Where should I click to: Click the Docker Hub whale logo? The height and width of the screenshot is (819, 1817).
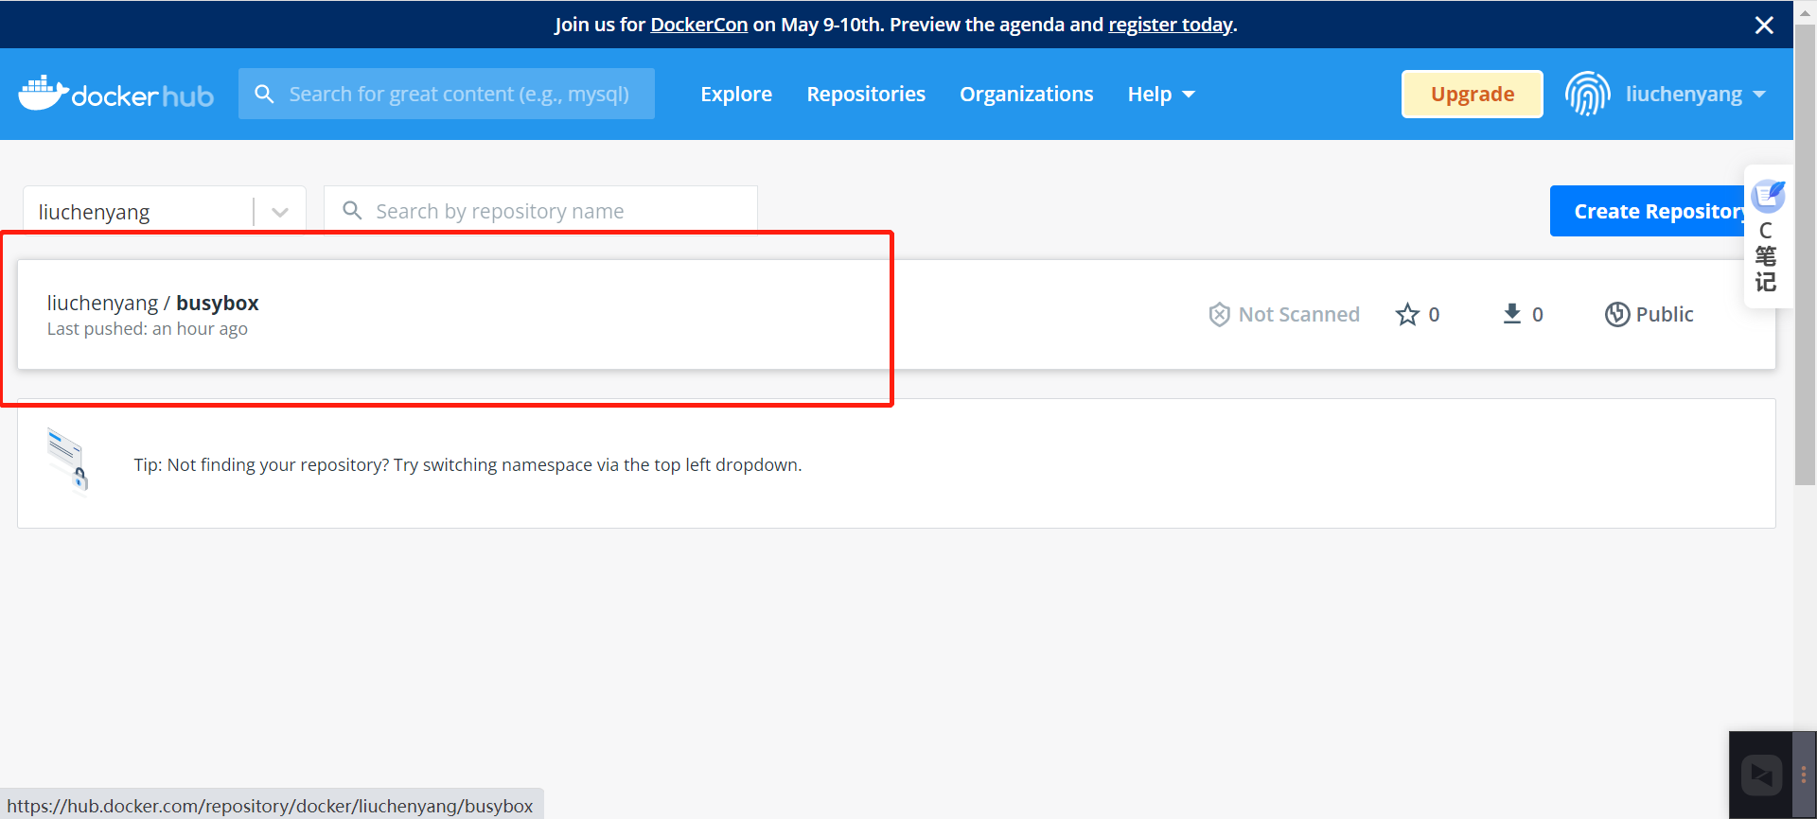tap(116, 94)
